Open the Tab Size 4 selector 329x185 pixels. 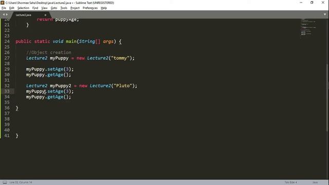pyautogui.click(x=290, y=182)
